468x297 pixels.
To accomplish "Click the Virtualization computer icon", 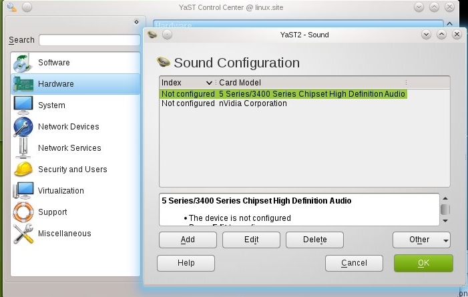I will point(23,191).
